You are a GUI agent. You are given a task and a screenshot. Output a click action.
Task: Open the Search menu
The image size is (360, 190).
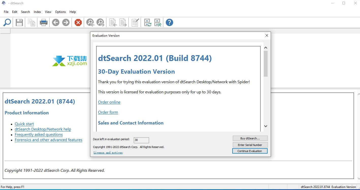point(25,12)
